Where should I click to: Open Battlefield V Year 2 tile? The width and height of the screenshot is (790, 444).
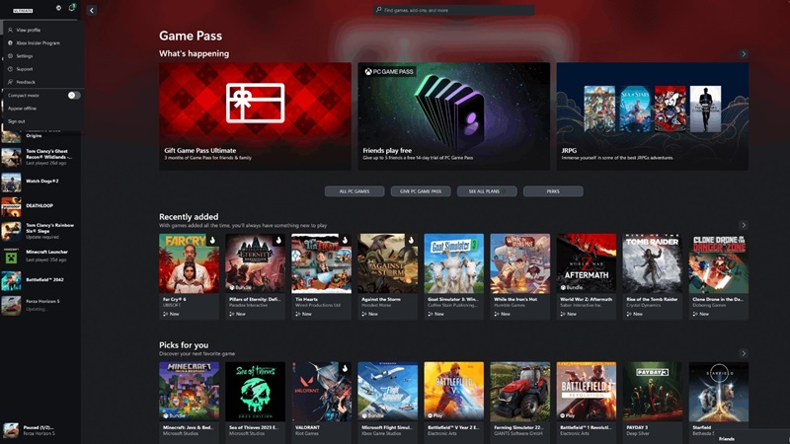(x=454, y=403)
